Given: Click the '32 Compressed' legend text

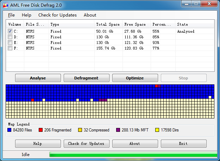Looking at the screenshot, I should click(96, 130).
